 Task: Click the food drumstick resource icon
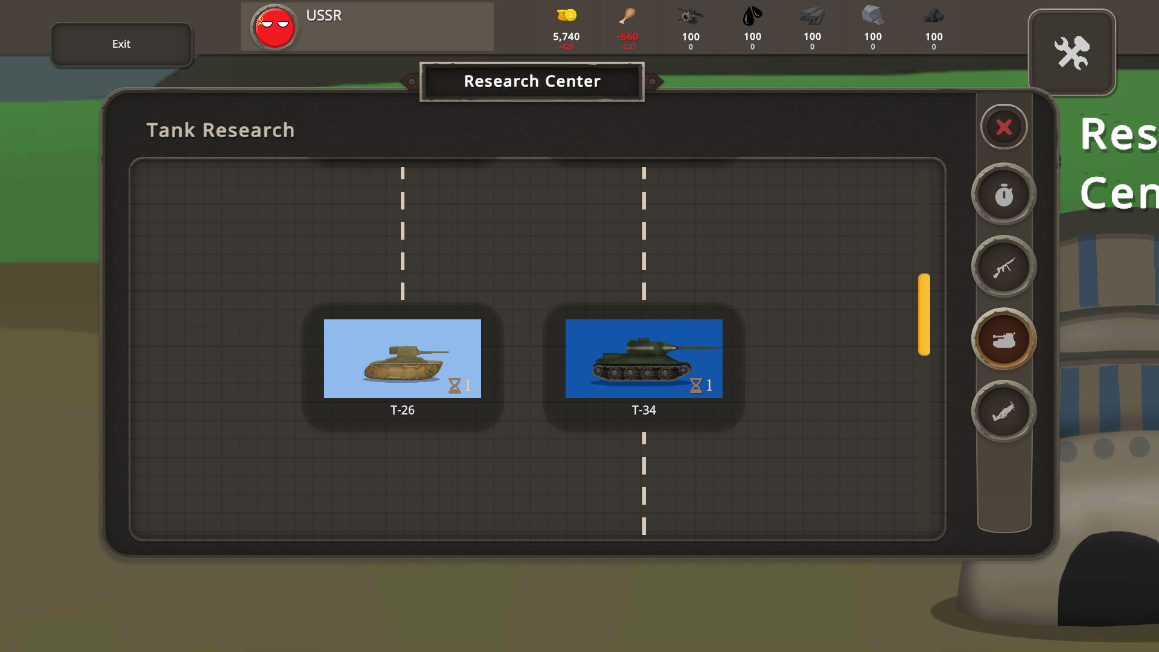(628, 15)
